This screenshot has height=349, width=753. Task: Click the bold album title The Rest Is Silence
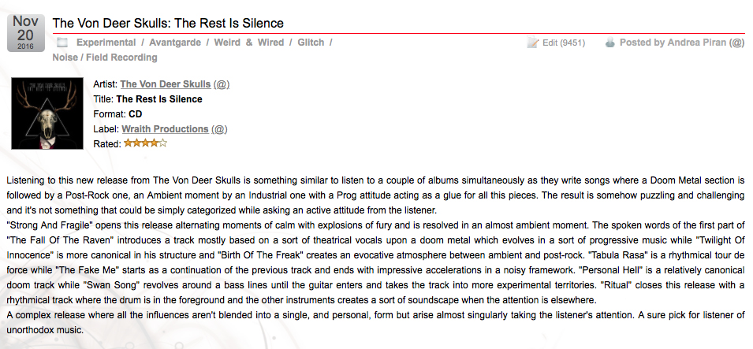pos(159,99)
